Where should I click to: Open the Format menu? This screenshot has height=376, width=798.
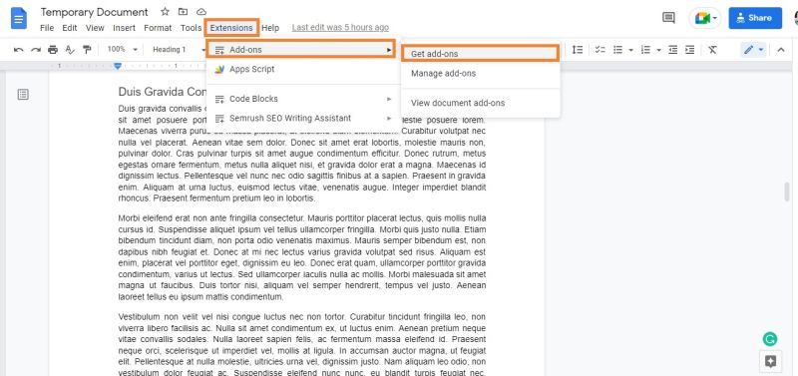158,28
